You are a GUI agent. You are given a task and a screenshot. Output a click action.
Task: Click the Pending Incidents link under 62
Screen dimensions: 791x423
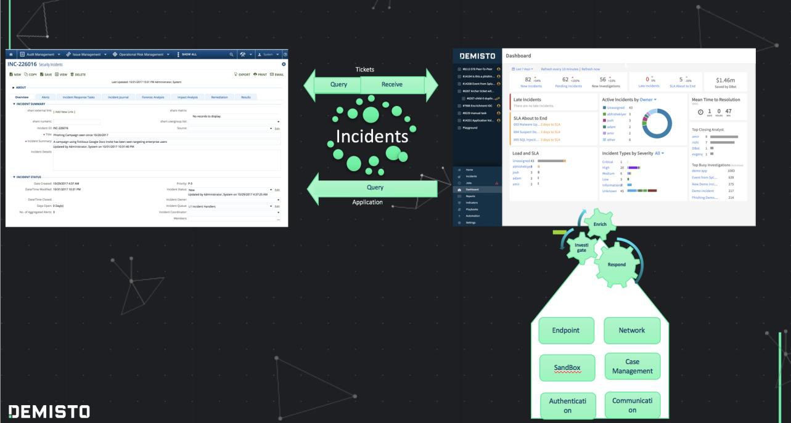pyautogui.click(x=570, y=87)
